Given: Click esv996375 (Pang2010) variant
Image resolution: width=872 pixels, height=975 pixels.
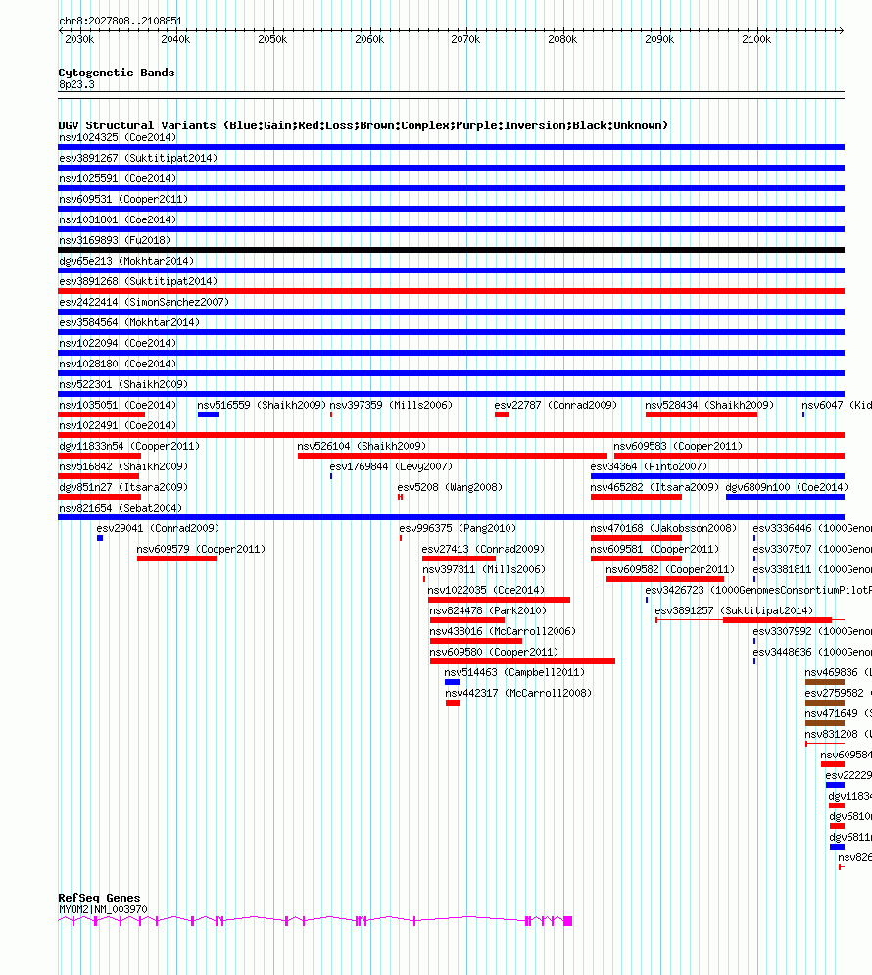Looking at the screenshot, I should [401, 538].
